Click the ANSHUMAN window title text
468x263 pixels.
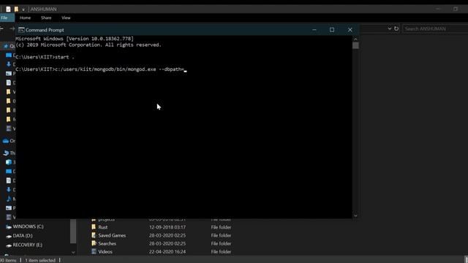coord(44,9)
